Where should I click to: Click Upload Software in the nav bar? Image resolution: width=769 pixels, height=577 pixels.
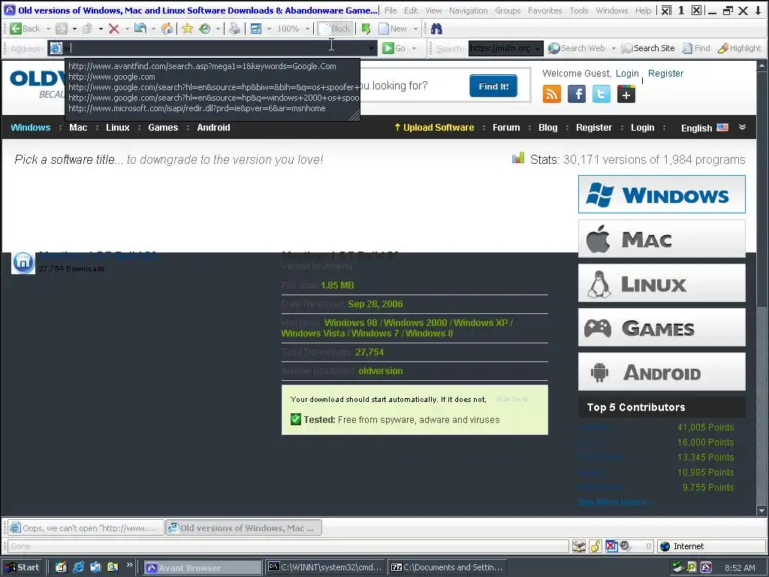pyautogui.click(x=434, y=127)
